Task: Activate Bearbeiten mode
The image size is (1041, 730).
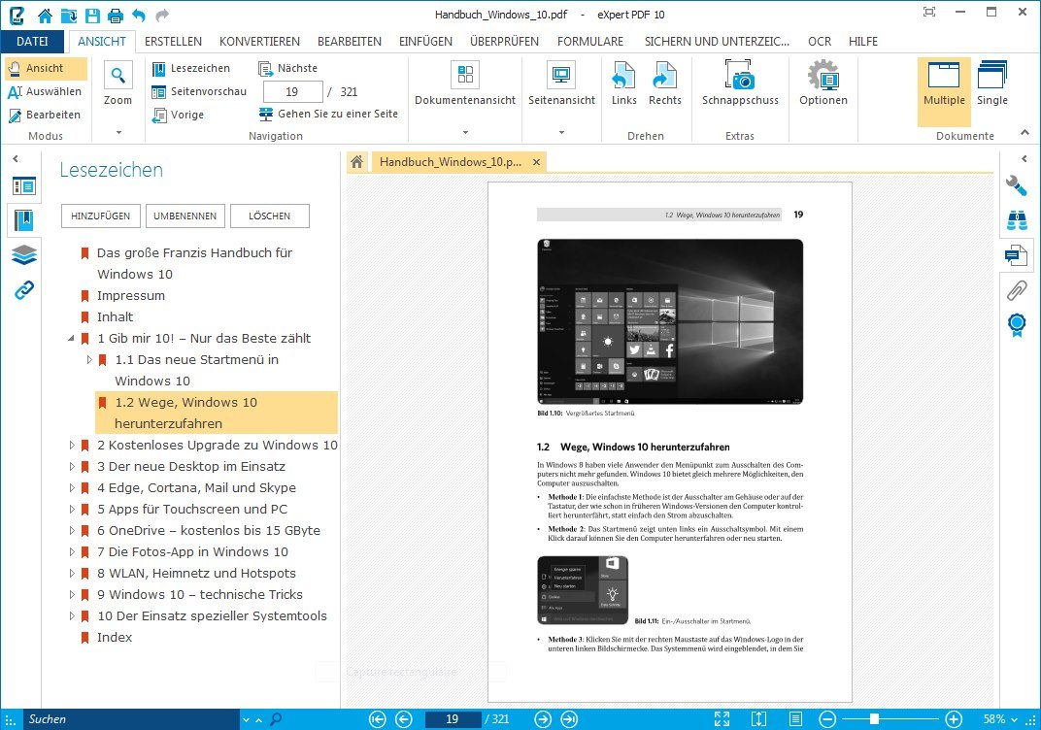Action: click(x=45, y=115)
